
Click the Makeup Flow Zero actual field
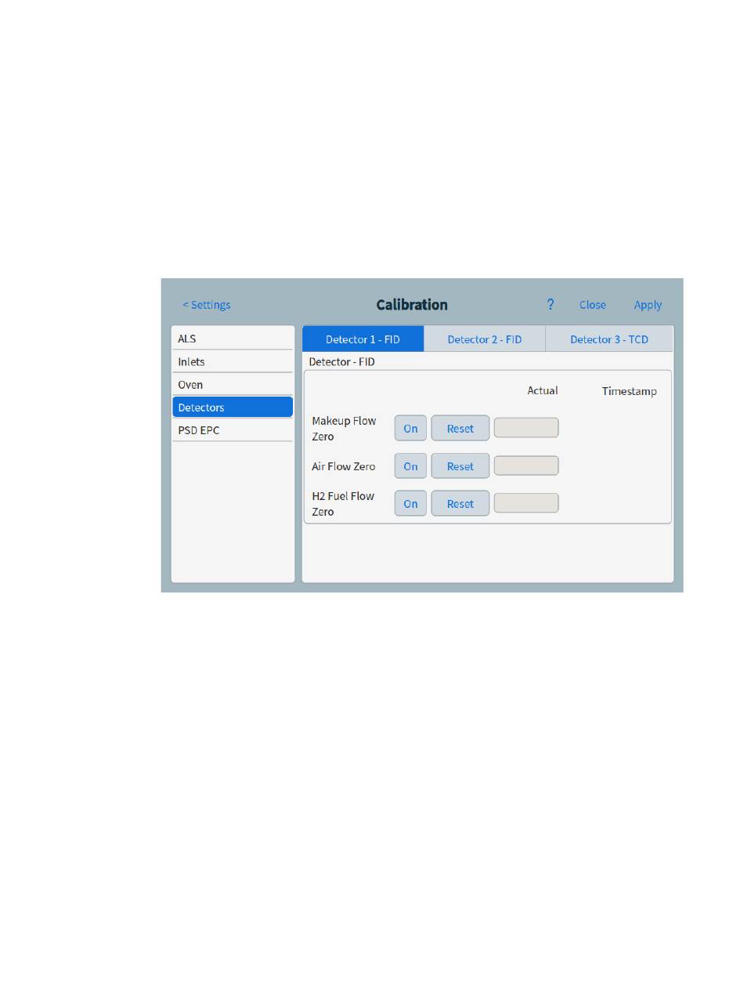[x=525, y=428]
